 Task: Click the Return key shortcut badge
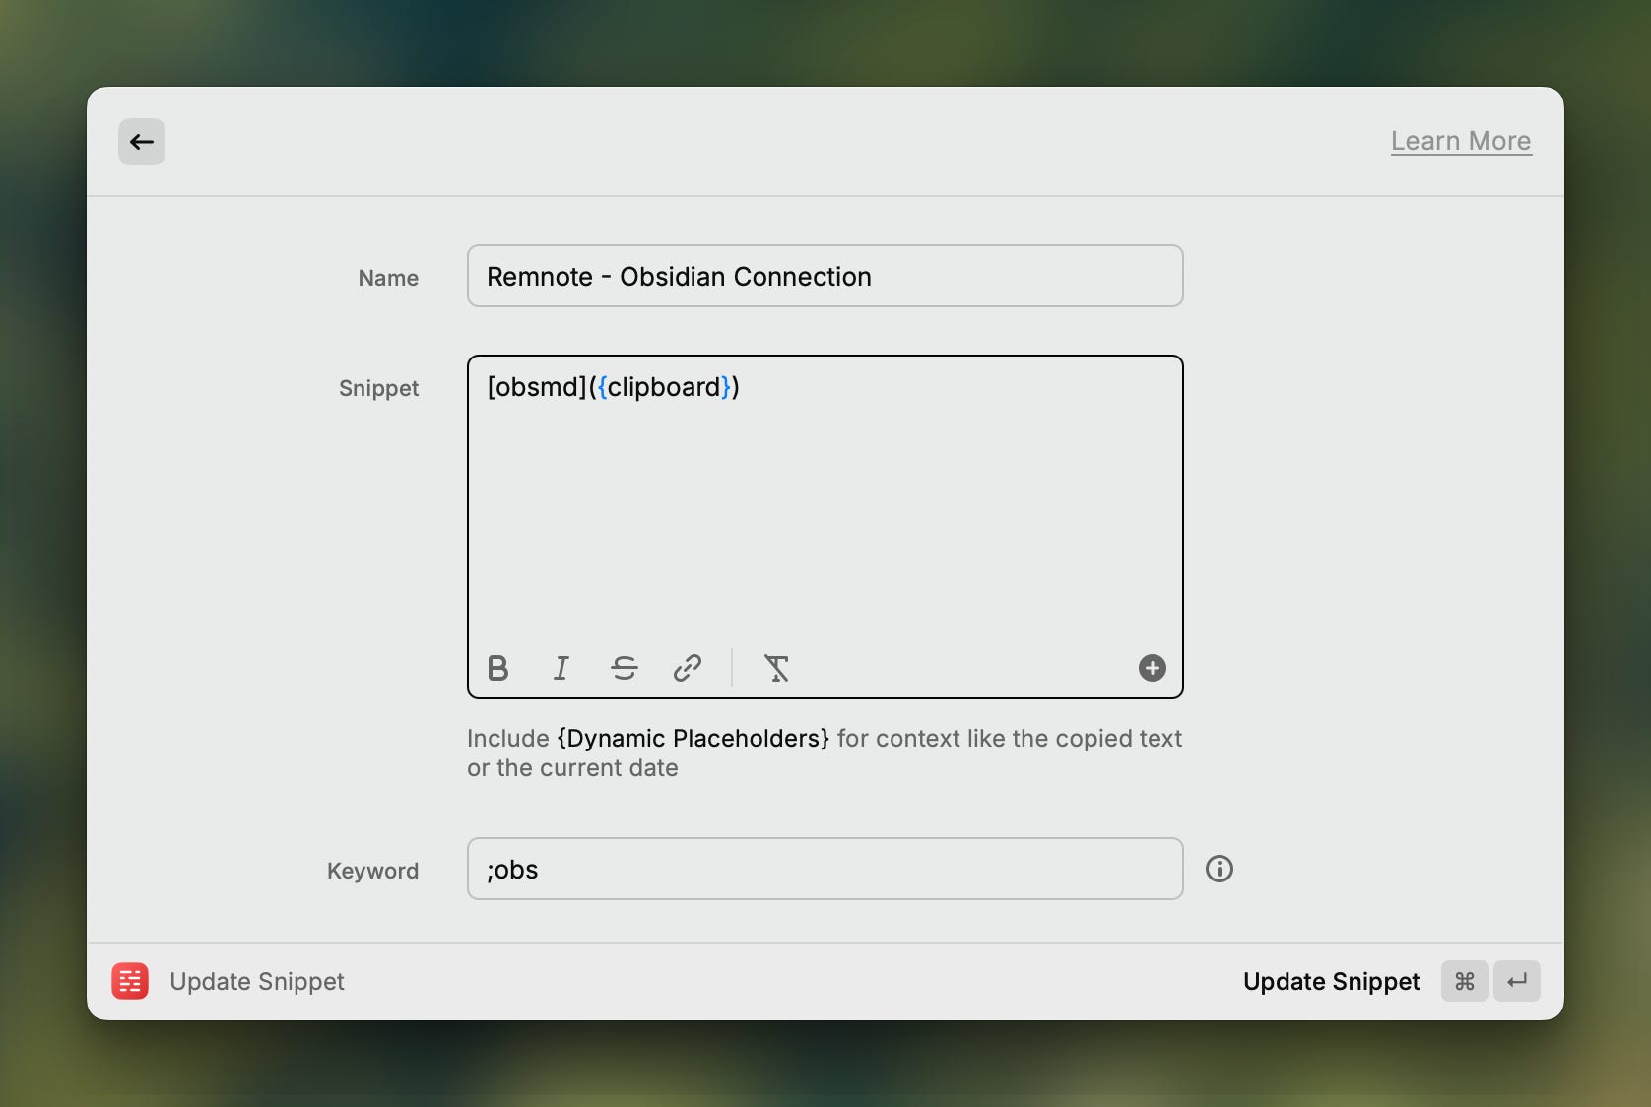1517,981
